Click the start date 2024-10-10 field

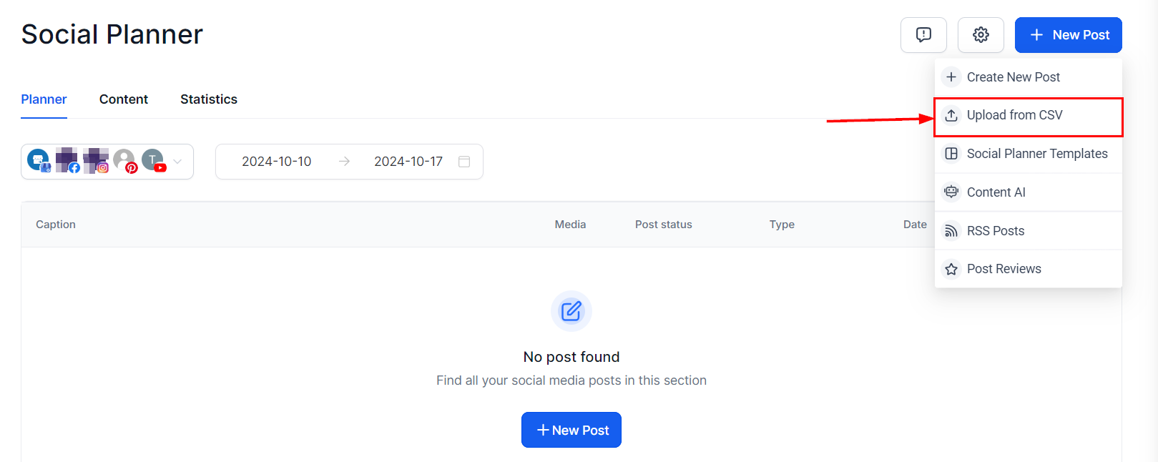[x=277, y=162]
